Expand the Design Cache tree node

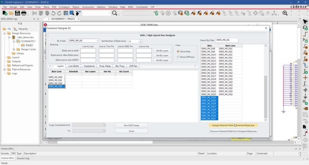[14, 49]
